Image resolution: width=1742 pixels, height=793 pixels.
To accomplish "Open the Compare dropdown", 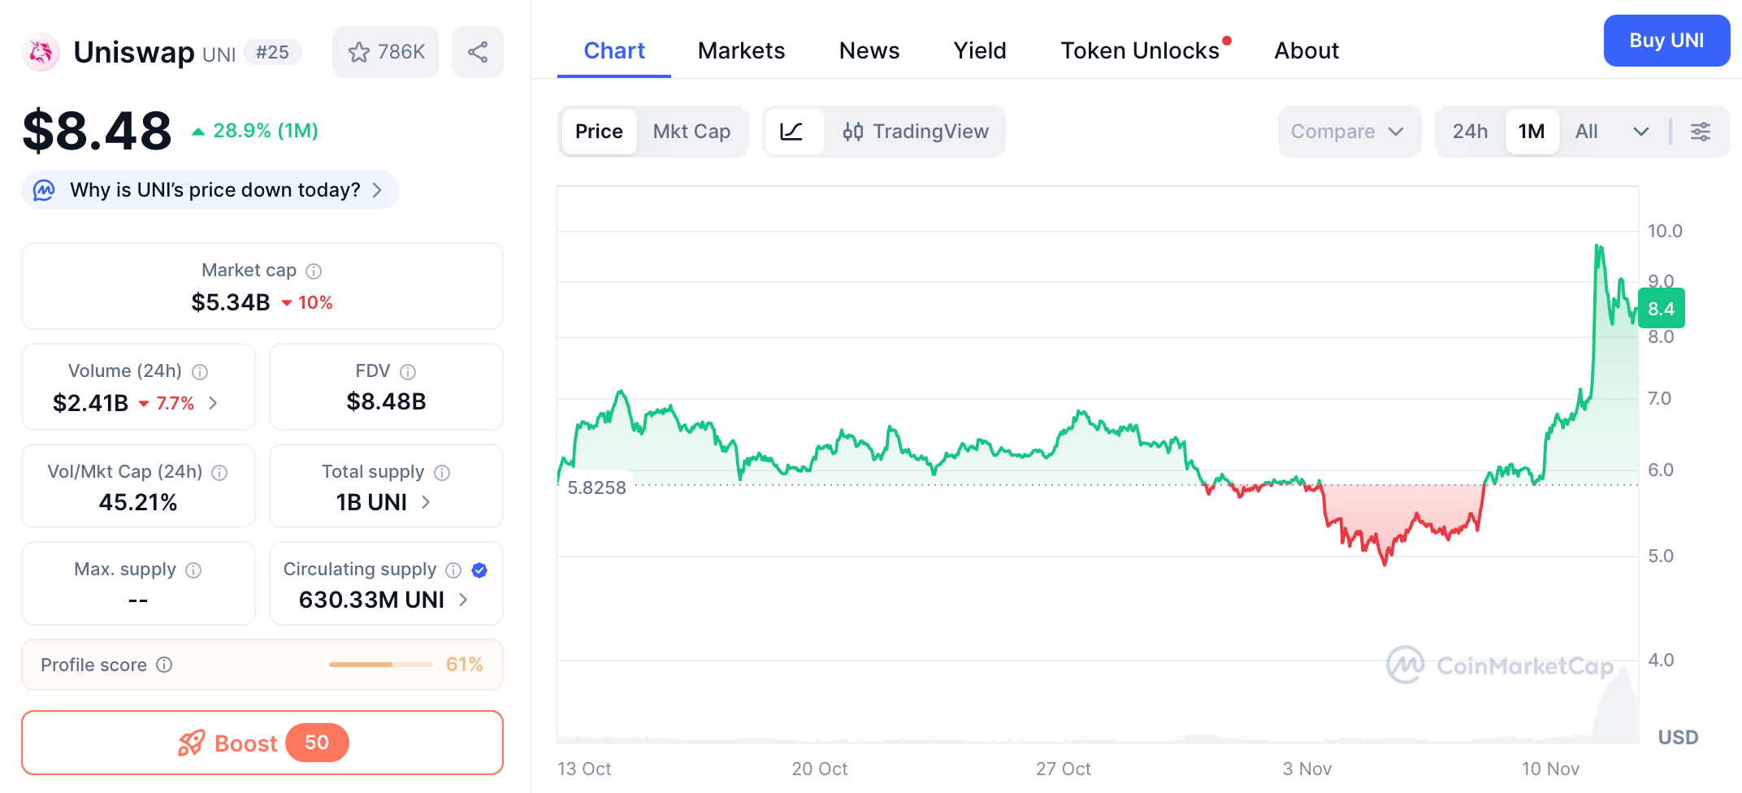I will 1349,131.
